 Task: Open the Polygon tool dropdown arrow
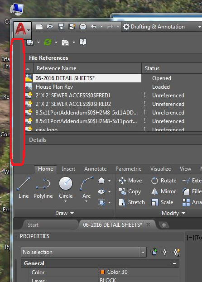tap(109, 181)
